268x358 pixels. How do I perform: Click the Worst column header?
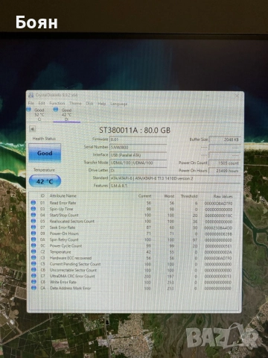click(169, 196)
